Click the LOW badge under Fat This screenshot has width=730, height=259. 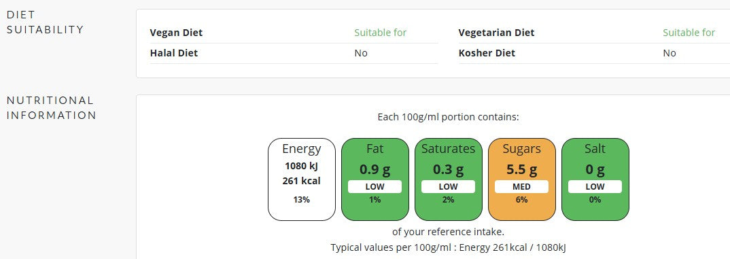click(375, 187)
